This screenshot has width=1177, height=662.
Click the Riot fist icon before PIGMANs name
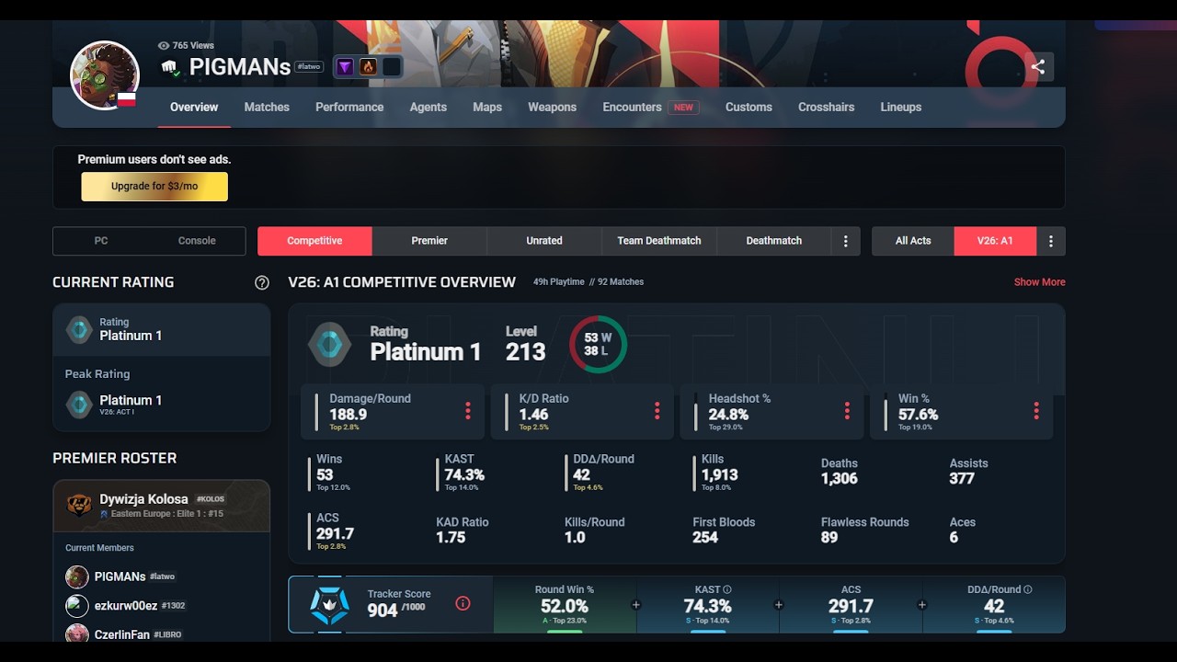click(x=170, y=67)
